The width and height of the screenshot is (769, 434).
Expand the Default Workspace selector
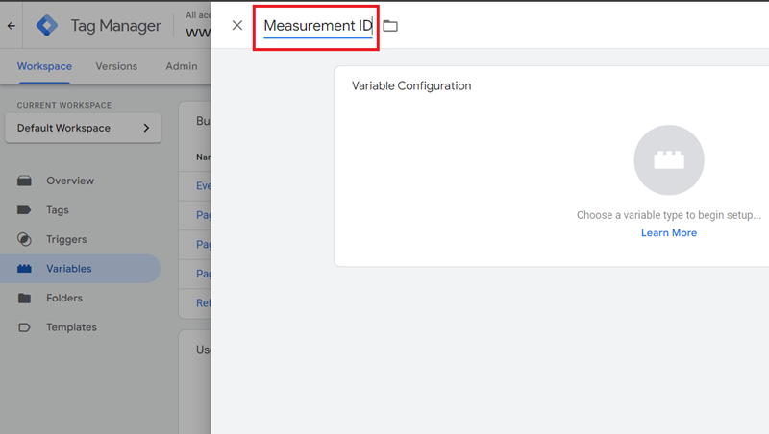[x=83, y=129]
